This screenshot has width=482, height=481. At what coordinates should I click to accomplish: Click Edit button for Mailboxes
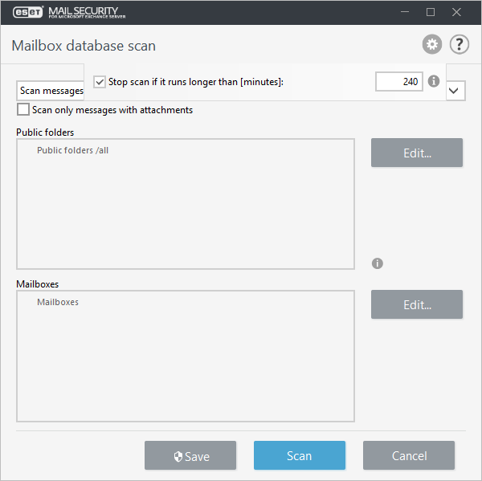click(x=416, y=304)
